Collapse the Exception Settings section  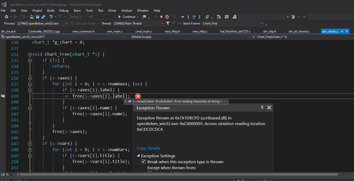[139, 156]
